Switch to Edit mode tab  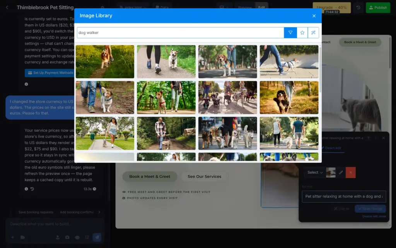[x=261, y=8]
